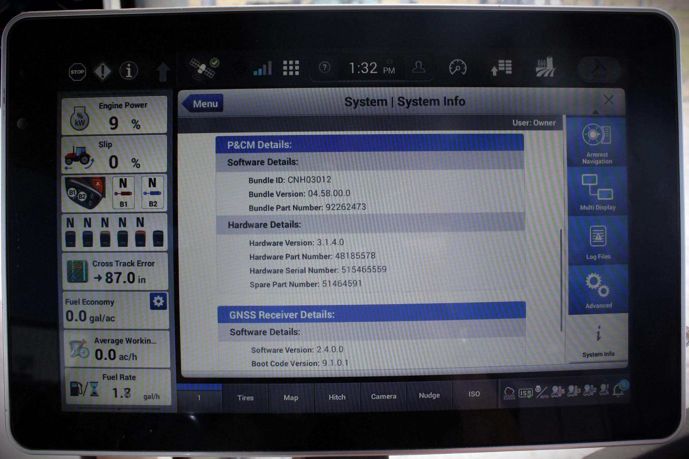Go back using the Menu button
Viewport: 689px width, 459px height.
click(203, 104)
